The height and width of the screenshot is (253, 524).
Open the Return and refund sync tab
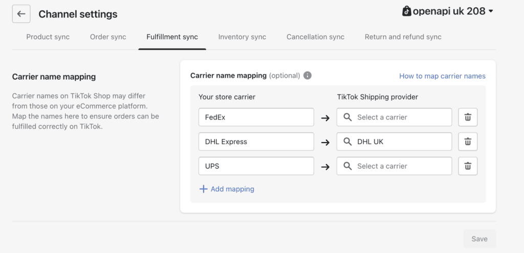click(403, 37)
